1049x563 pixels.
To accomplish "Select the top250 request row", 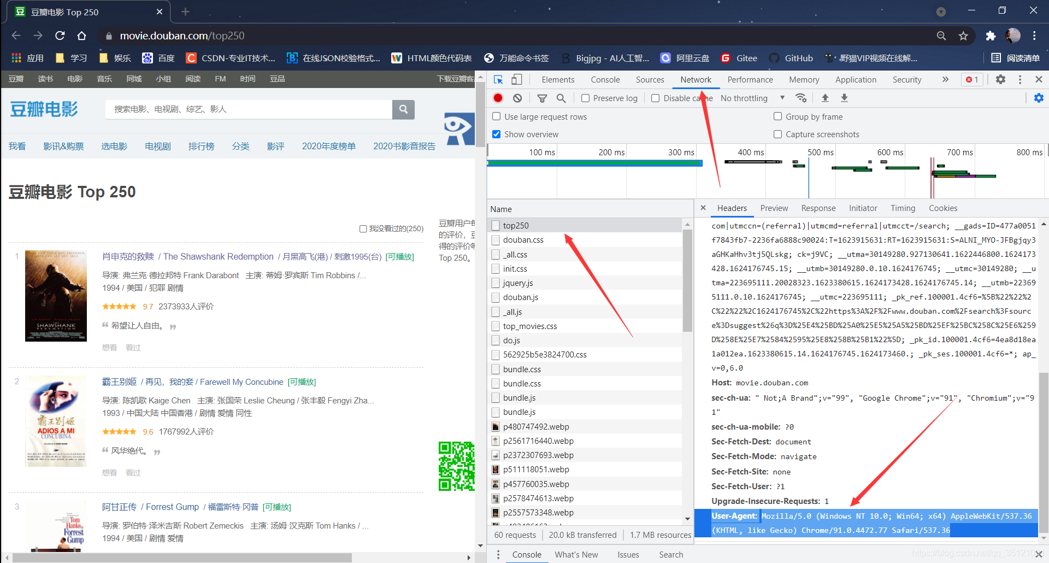I will coord(585,225).
